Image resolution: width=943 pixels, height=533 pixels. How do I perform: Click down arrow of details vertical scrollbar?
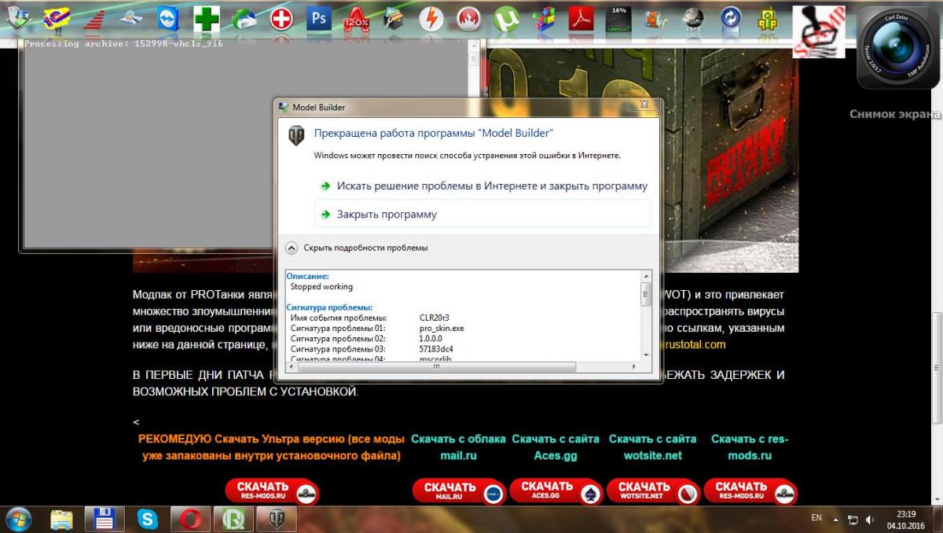point(646,356)
